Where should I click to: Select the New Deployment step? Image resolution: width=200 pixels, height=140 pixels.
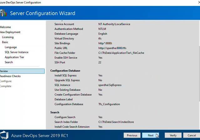coord(10,32)
